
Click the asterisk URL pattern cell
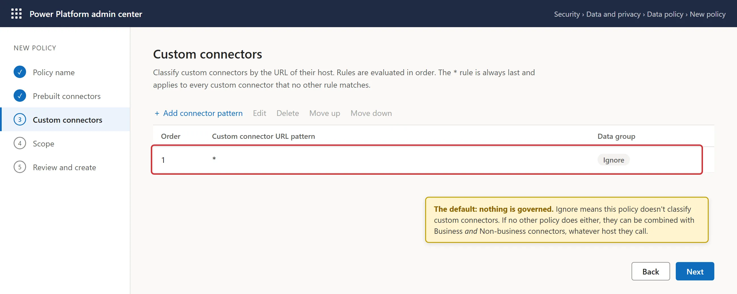[214, 159]
